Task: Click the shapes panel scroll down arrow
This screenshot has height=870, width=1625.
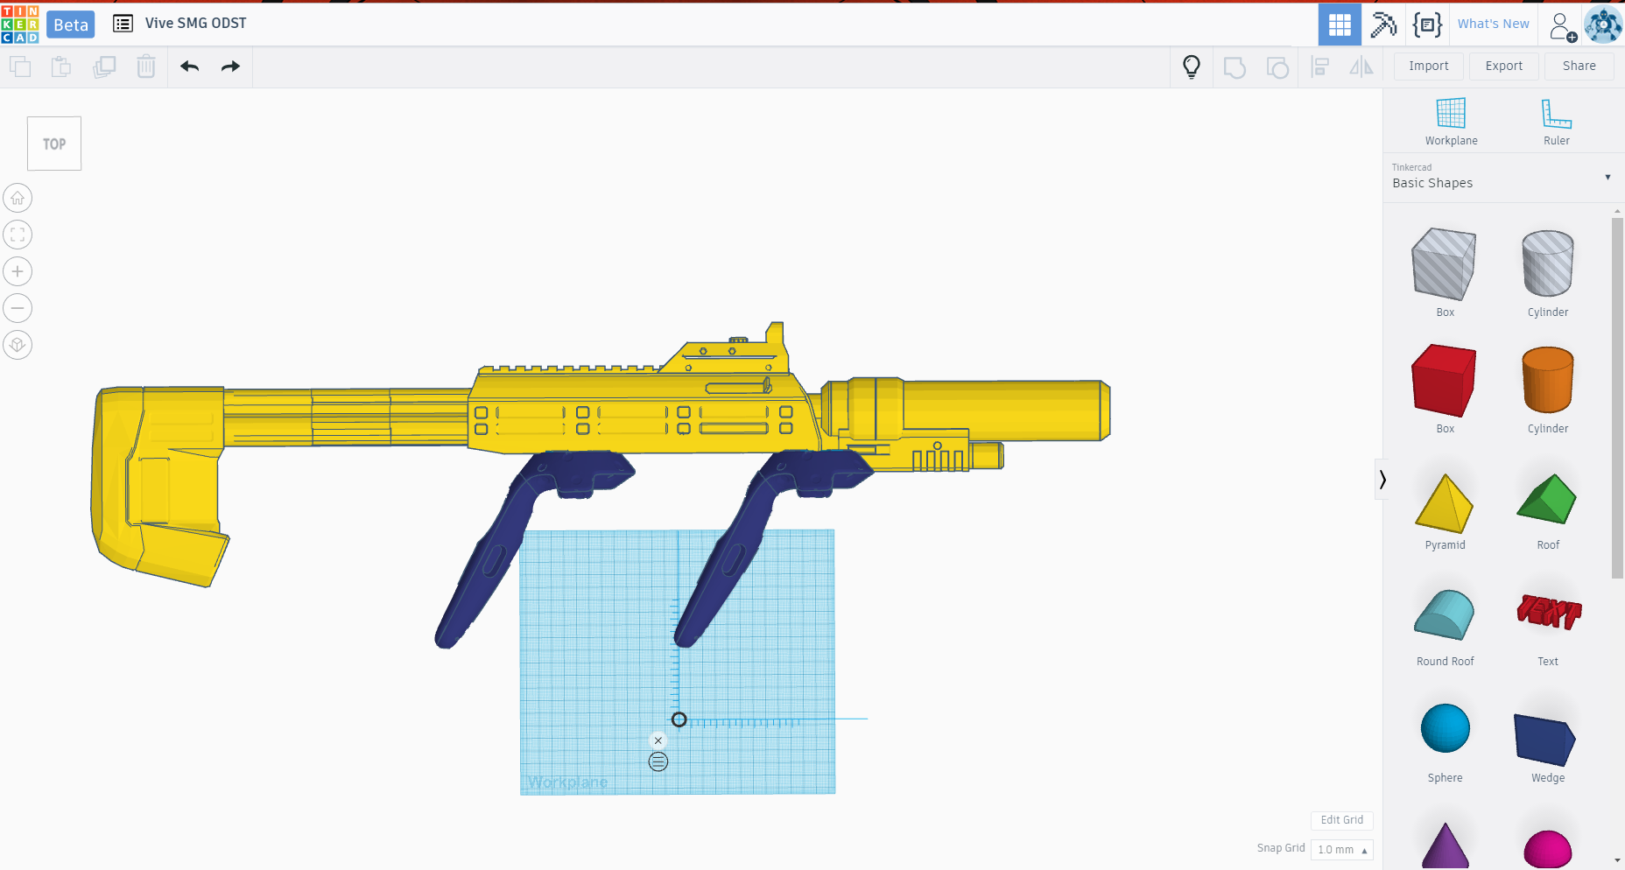Action: point(1617,860)
